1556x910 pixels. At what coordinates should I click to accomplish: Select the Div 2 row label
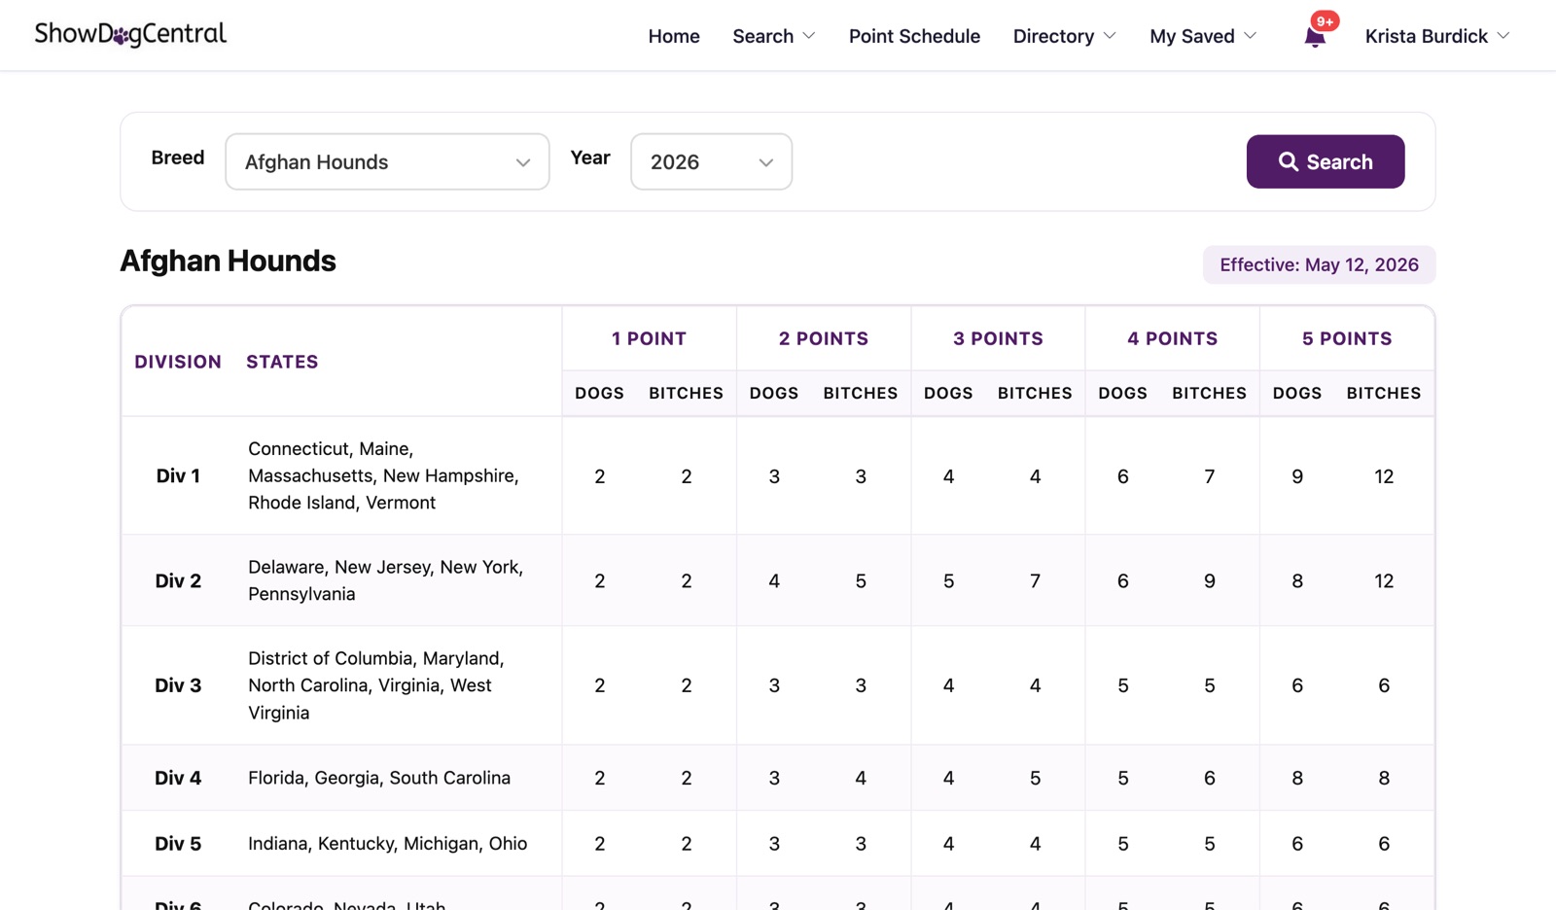coord(178,580)
